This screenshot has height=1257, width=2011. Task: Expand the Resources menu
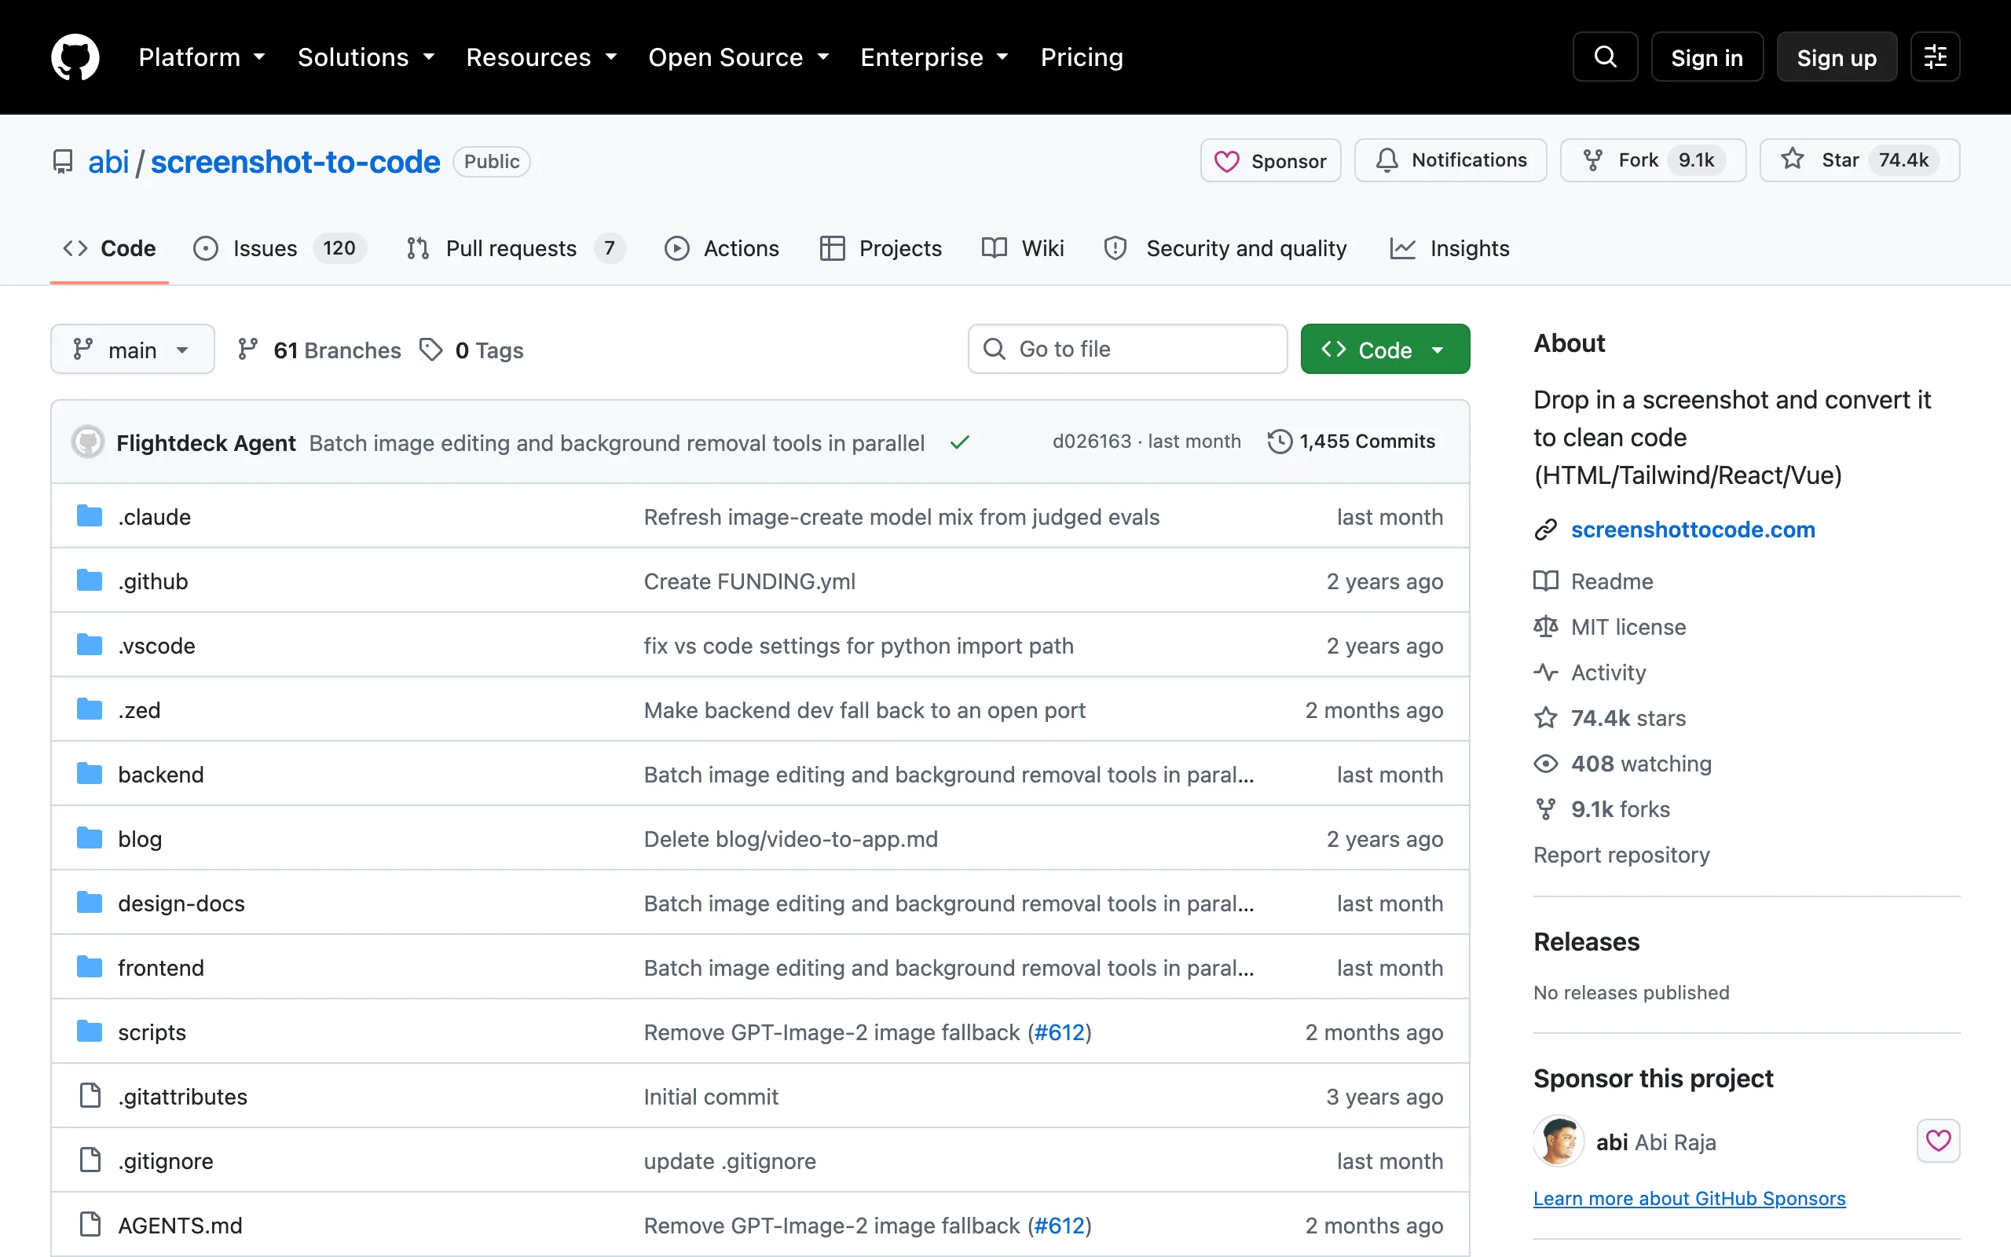542,57
